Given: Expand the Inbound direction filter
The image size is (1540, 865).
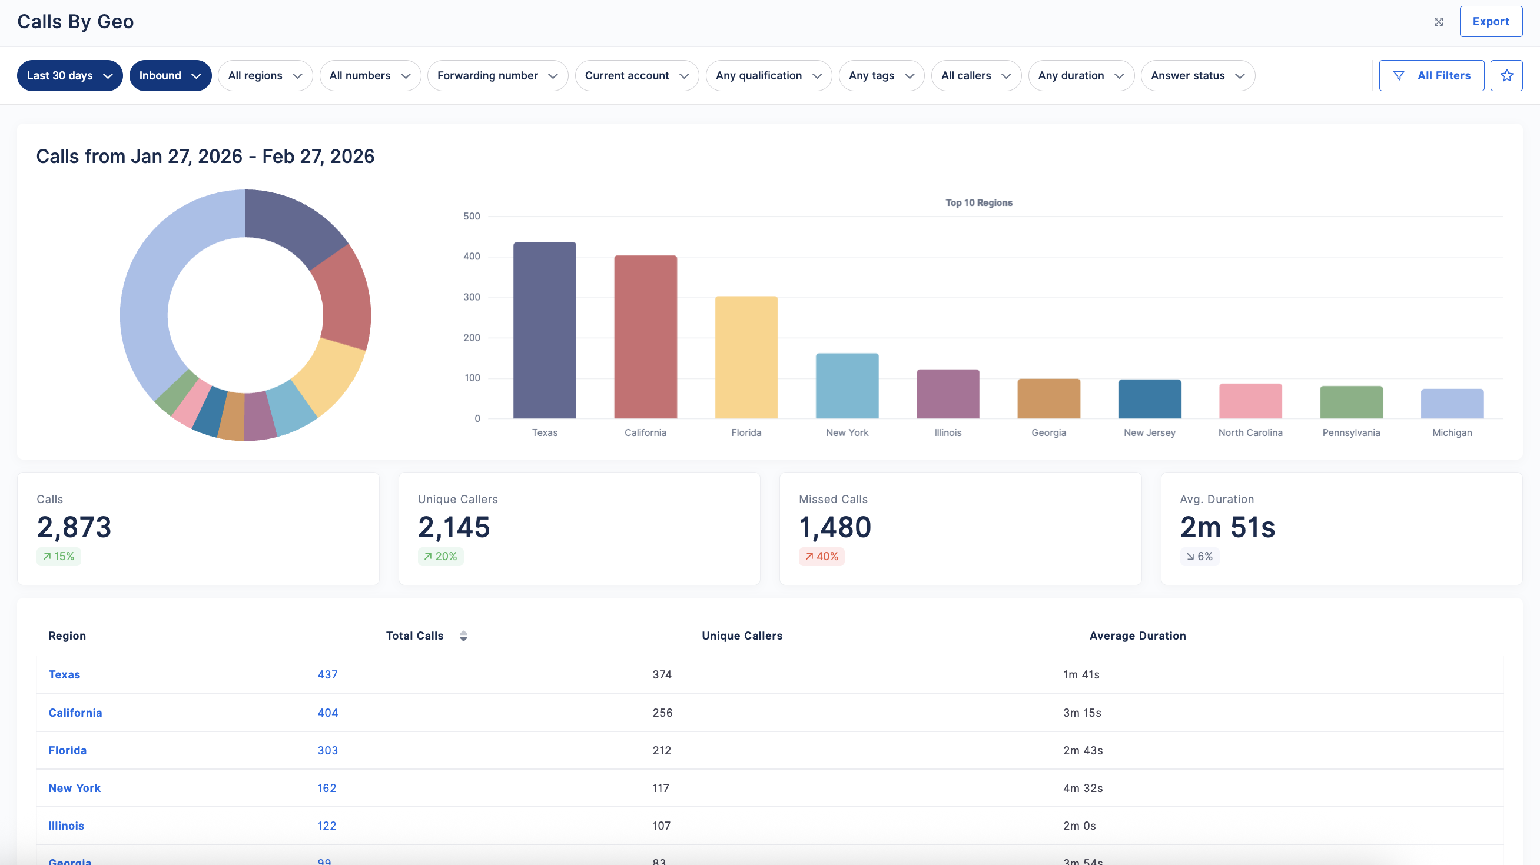Looking at the screenshot, I should (x=170, y=76).
